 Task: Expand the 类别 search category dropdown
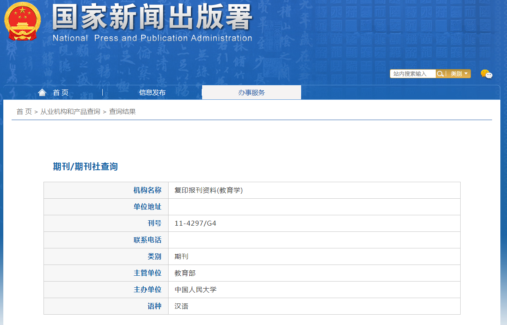(459, 74)
